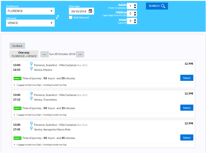The width and height of the screenshot is (206, 153).
Task: Select the trip arriving at Venice, Mestre
Action: point(187,78)
